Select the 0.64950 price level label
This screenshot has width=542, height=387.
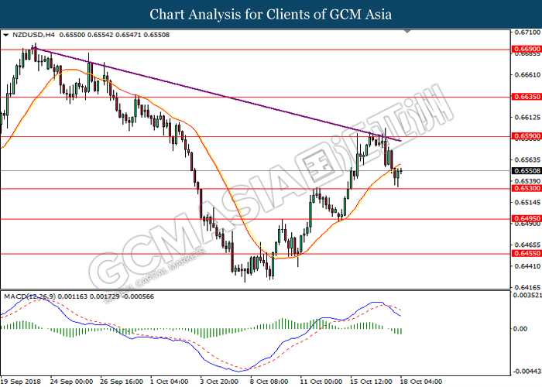527,219
